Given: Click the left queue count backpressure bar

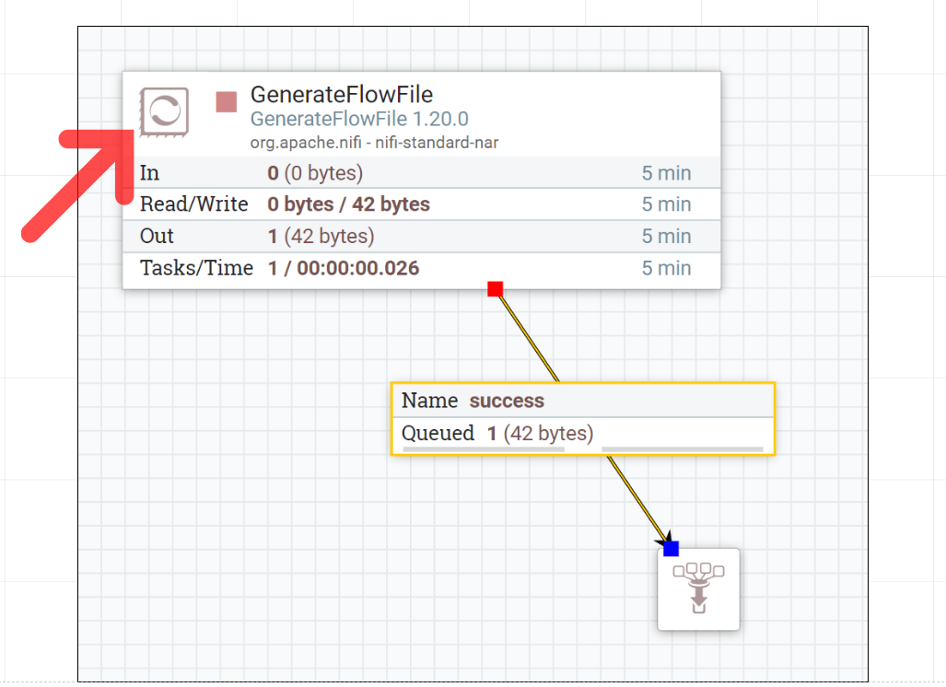Looking at the screenshot, I should 484,449.
